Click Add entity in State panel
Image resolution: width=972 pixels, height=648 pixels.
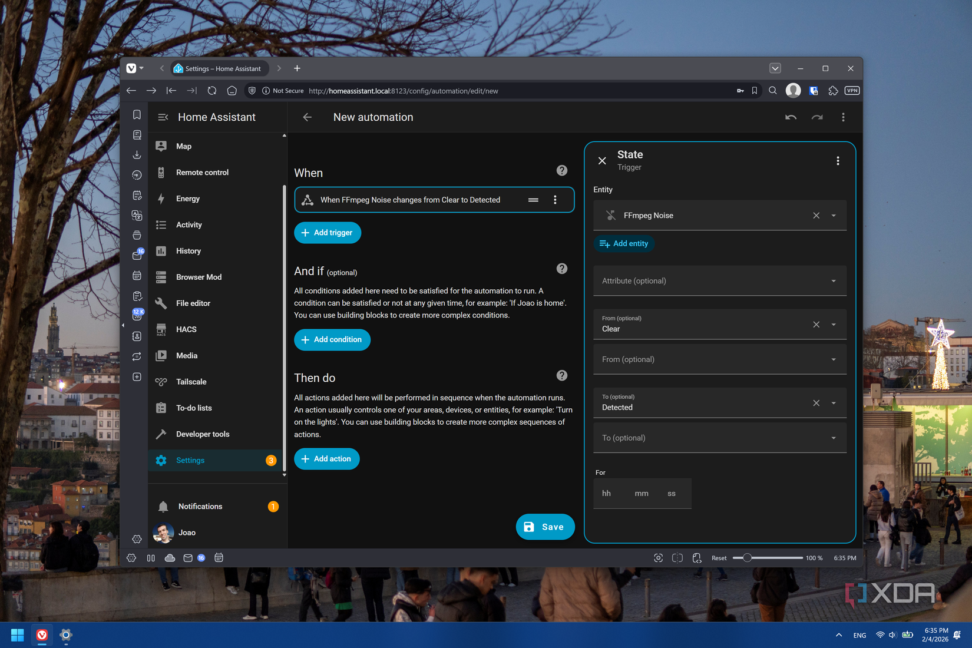point(624,243)
